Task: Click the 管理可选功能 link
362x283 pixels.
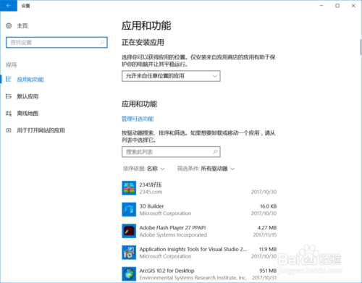Action: pos(138,119)
